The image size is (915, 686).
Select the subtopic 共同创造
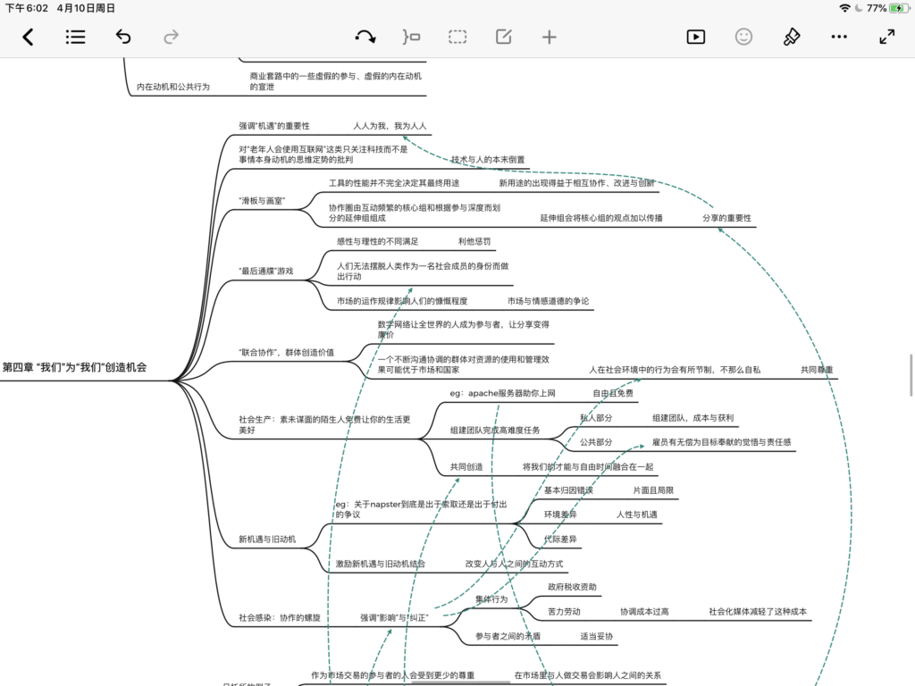(466, 466)
